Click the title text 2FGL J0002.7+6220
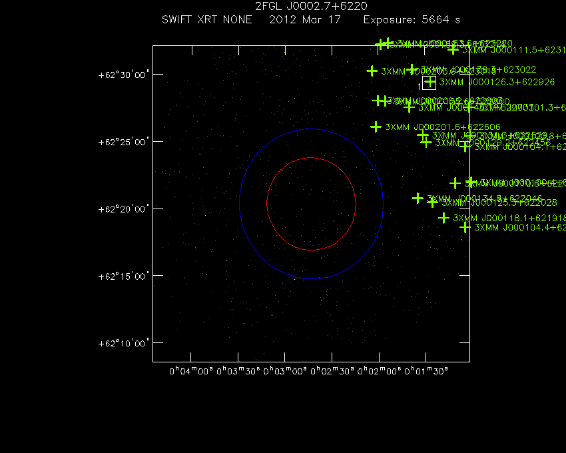 311,6
